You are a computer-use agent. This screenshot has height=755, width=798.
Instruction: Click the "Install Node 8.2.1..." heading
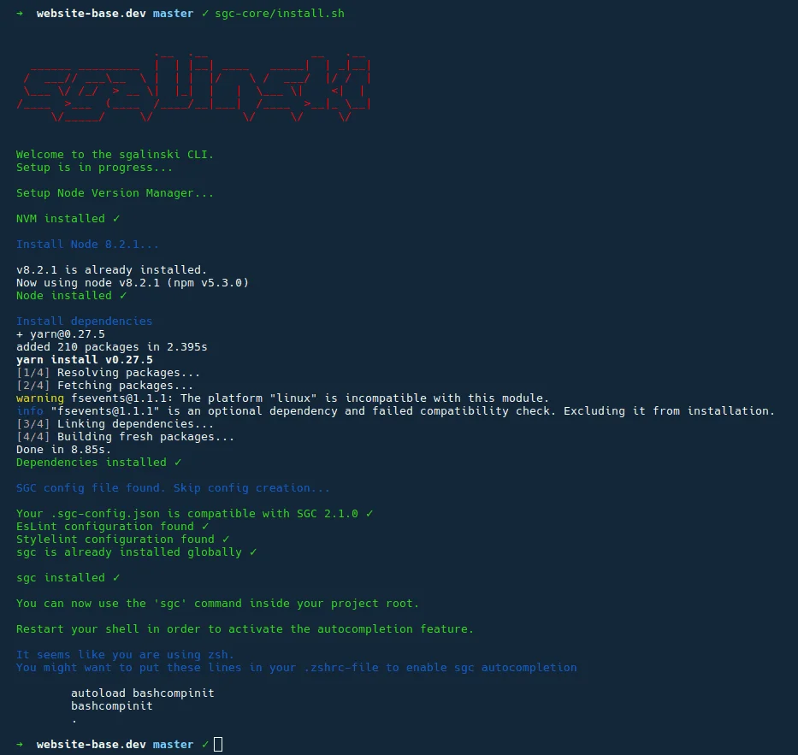88,245
